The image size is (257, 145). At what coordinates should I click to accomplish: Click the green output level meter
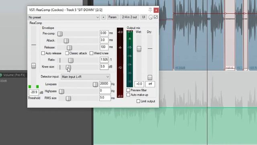(130, 59)
